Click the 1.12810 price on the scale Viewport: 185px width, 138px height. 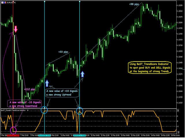click(x=180, y=40)
